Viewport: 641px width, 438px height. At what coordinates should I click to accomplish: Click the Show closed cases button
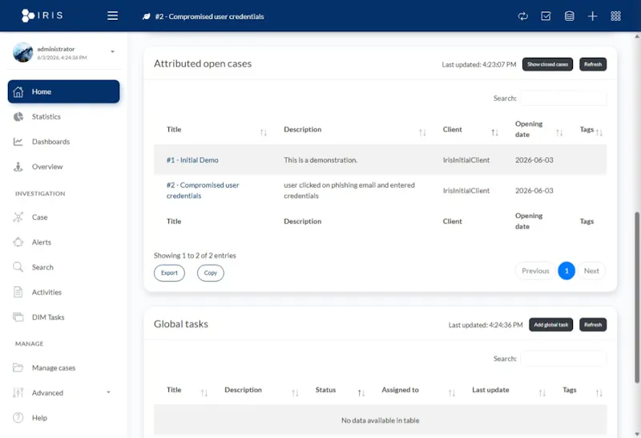click(547, 64)
